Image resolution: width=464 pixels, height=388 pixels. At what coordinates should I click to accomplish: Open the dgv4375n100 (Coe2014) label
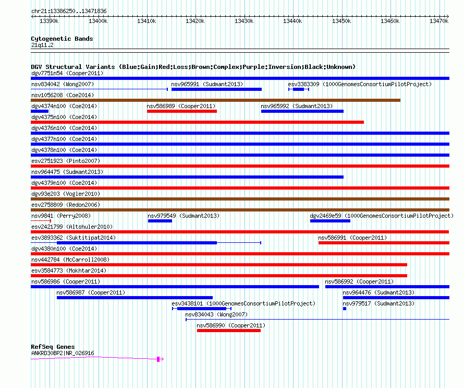64,117
